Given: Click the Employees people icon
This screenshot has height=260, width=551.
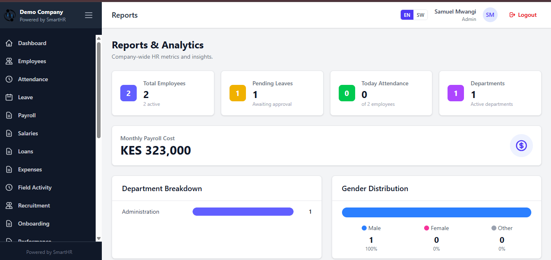Looking at the screenshot, I should coord(9,61).
